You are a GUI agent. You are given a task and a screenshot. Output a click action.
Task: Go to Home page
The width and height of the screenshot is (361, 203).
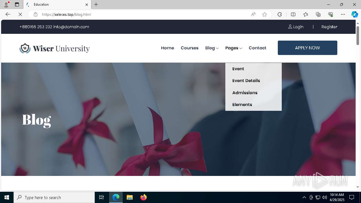pos(168,48)
